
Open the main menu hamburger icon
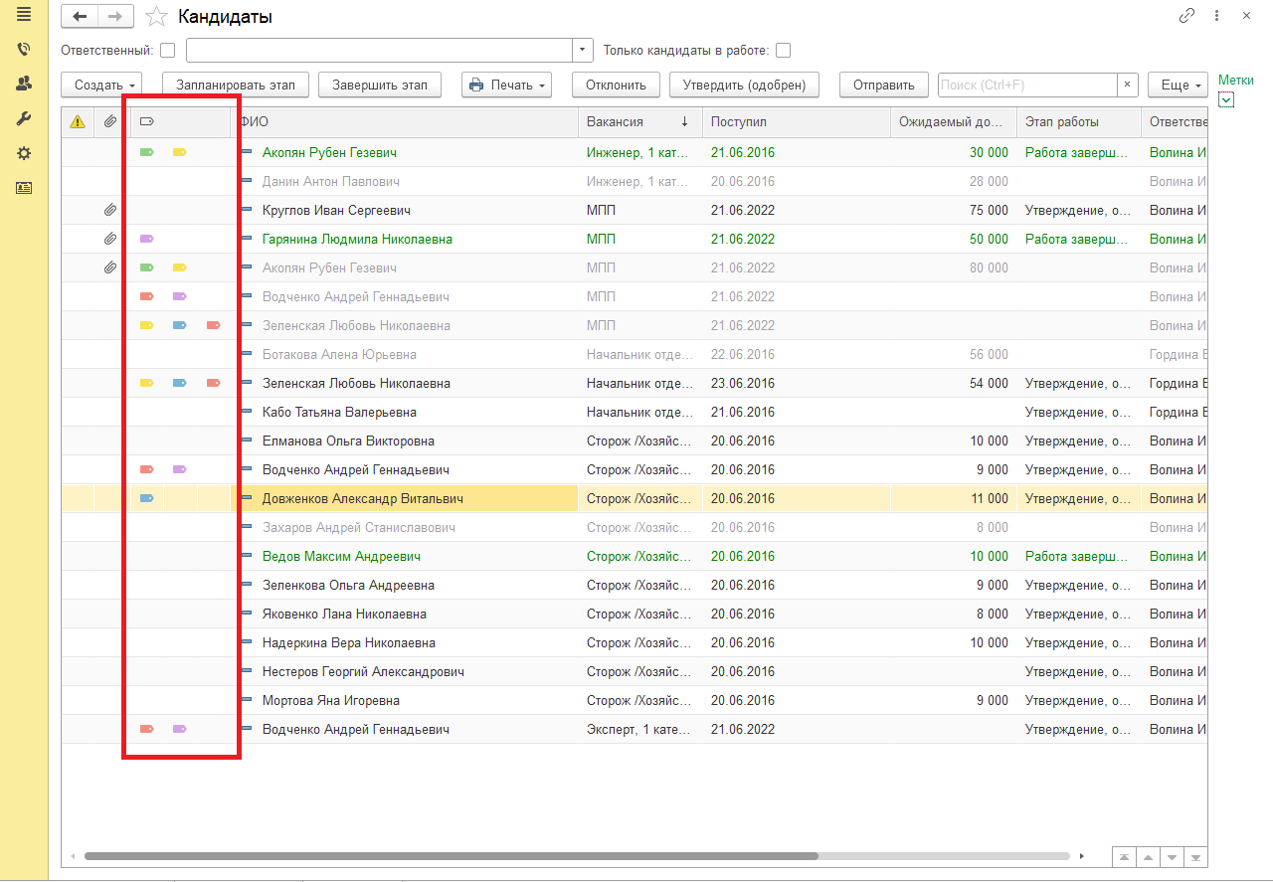point(24,15)
